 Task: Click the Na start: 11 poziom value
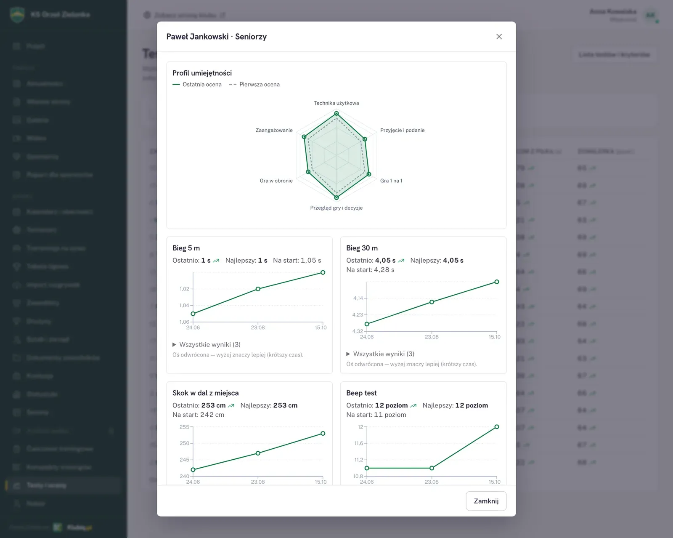click(376, 415)
